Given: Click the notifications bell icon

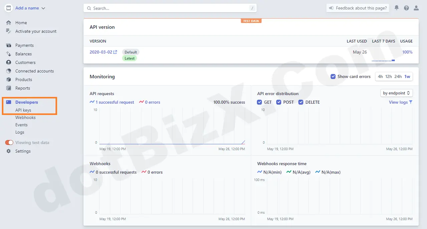Looking at the screenshot, I should pyautogui.click(x=397, y=8).
